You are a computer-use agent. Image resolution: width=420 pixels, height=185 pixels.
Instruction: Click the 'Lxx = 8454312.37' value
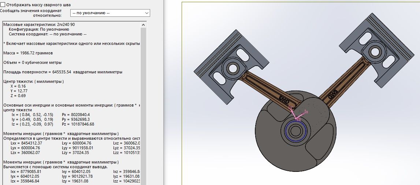26,143
